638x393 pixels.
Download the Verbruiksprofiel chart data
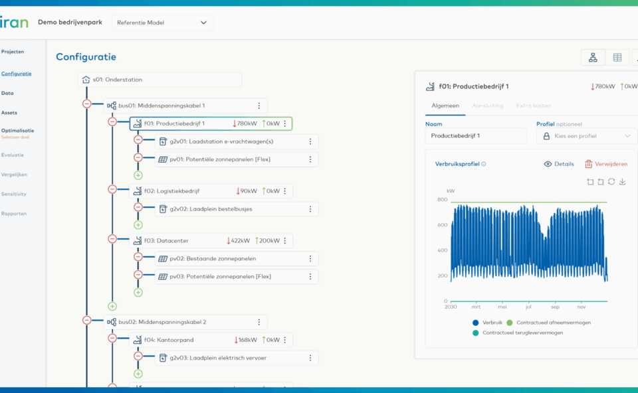pos(623,181)
